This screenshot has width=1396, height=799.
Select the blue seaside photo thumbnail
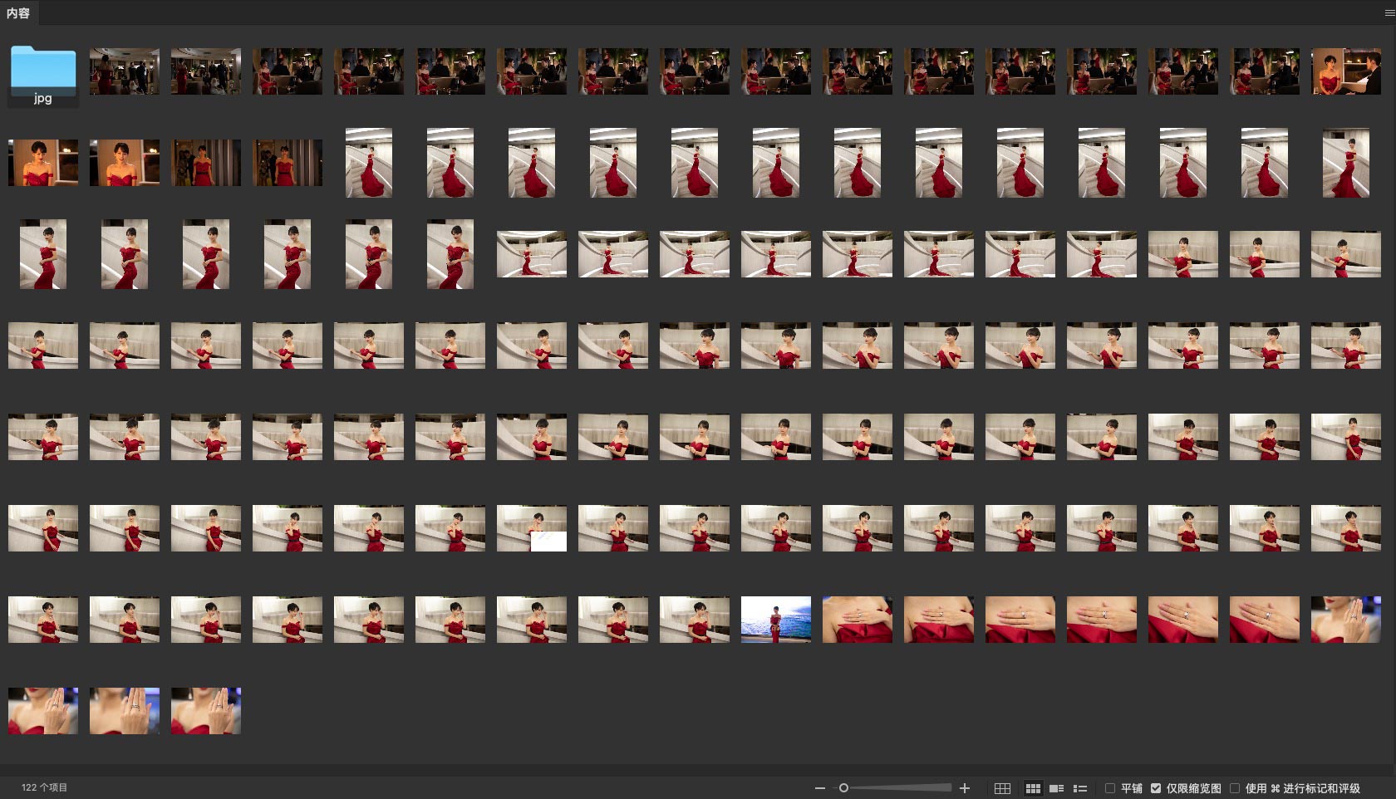775,620
